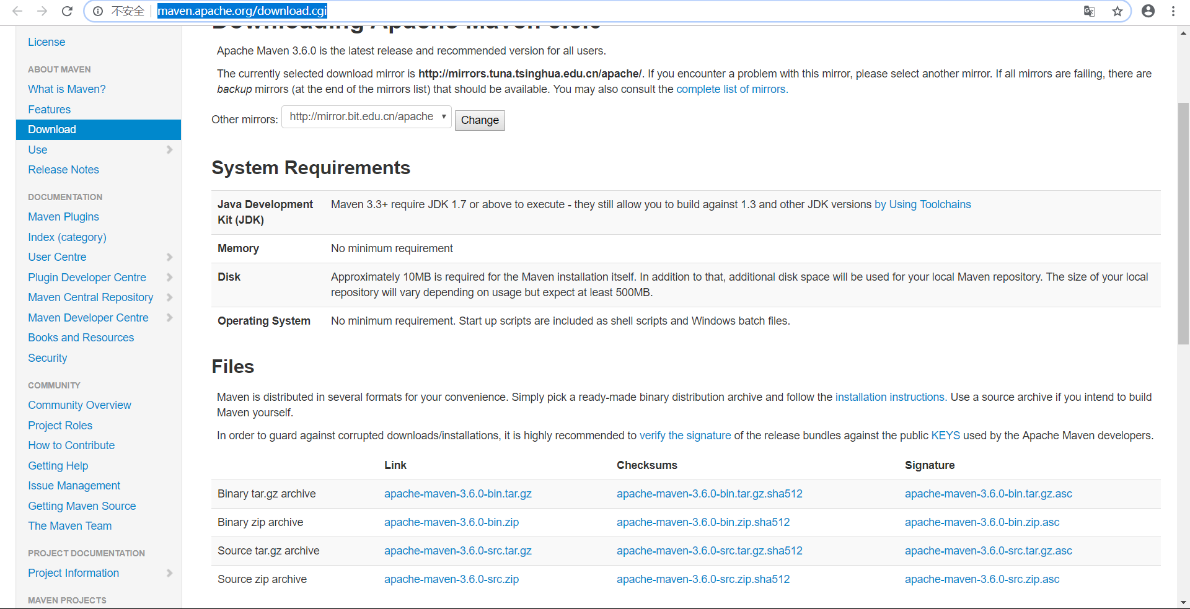Image resolution: width=1190 pixels, height=609 pixels.
Task: Expand User Centre chevron
Action: pos(169,257)
